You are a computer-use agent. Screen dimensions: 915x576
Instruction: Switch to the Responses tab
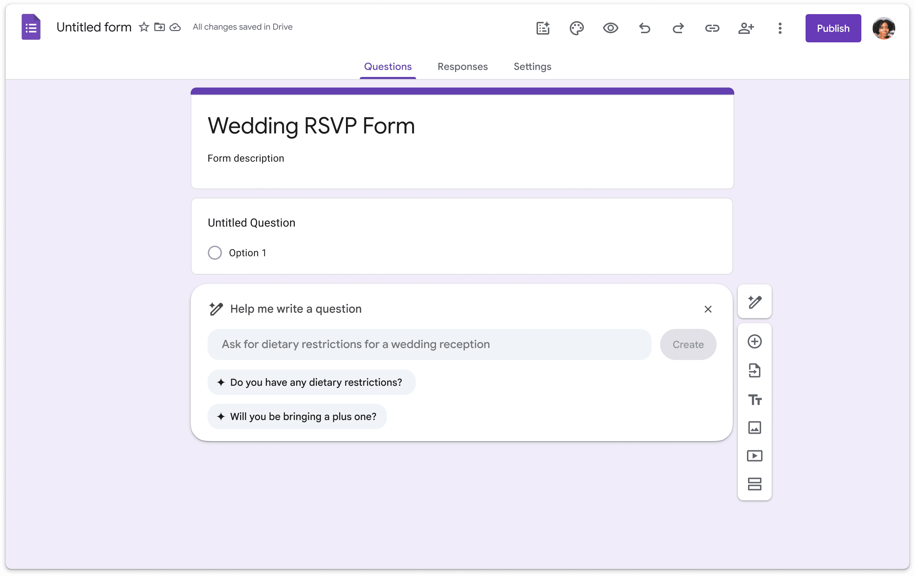click(462, 66)
